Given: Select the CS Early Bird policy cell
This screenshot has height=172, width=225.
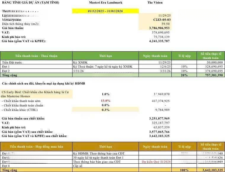Looking at the screenshot, I should pyautogui.click(x=36, y=94).
